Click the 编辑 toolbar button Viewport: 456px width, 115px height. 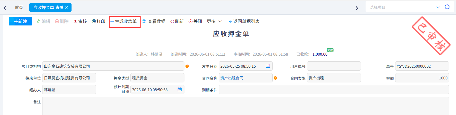[43, 21]
